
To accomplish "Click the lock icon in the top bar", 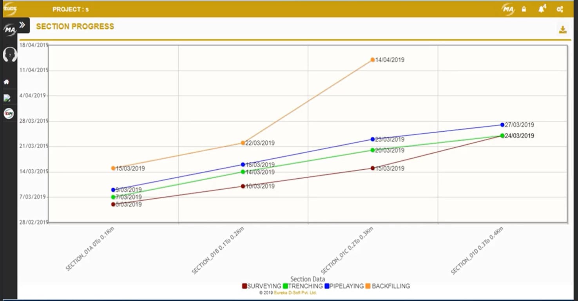I will coord(524,9).
